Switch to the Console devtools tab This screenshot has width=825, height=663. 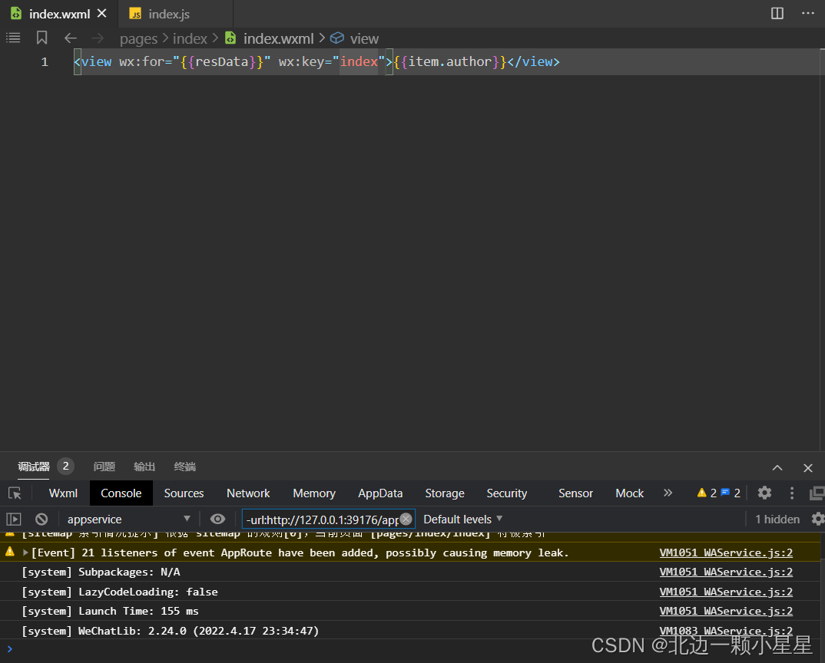121,493
